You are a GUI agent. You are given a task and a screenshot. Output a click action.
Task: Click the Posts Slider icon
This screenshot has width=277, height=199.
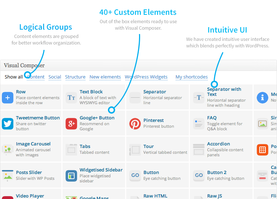pos(8,176)
